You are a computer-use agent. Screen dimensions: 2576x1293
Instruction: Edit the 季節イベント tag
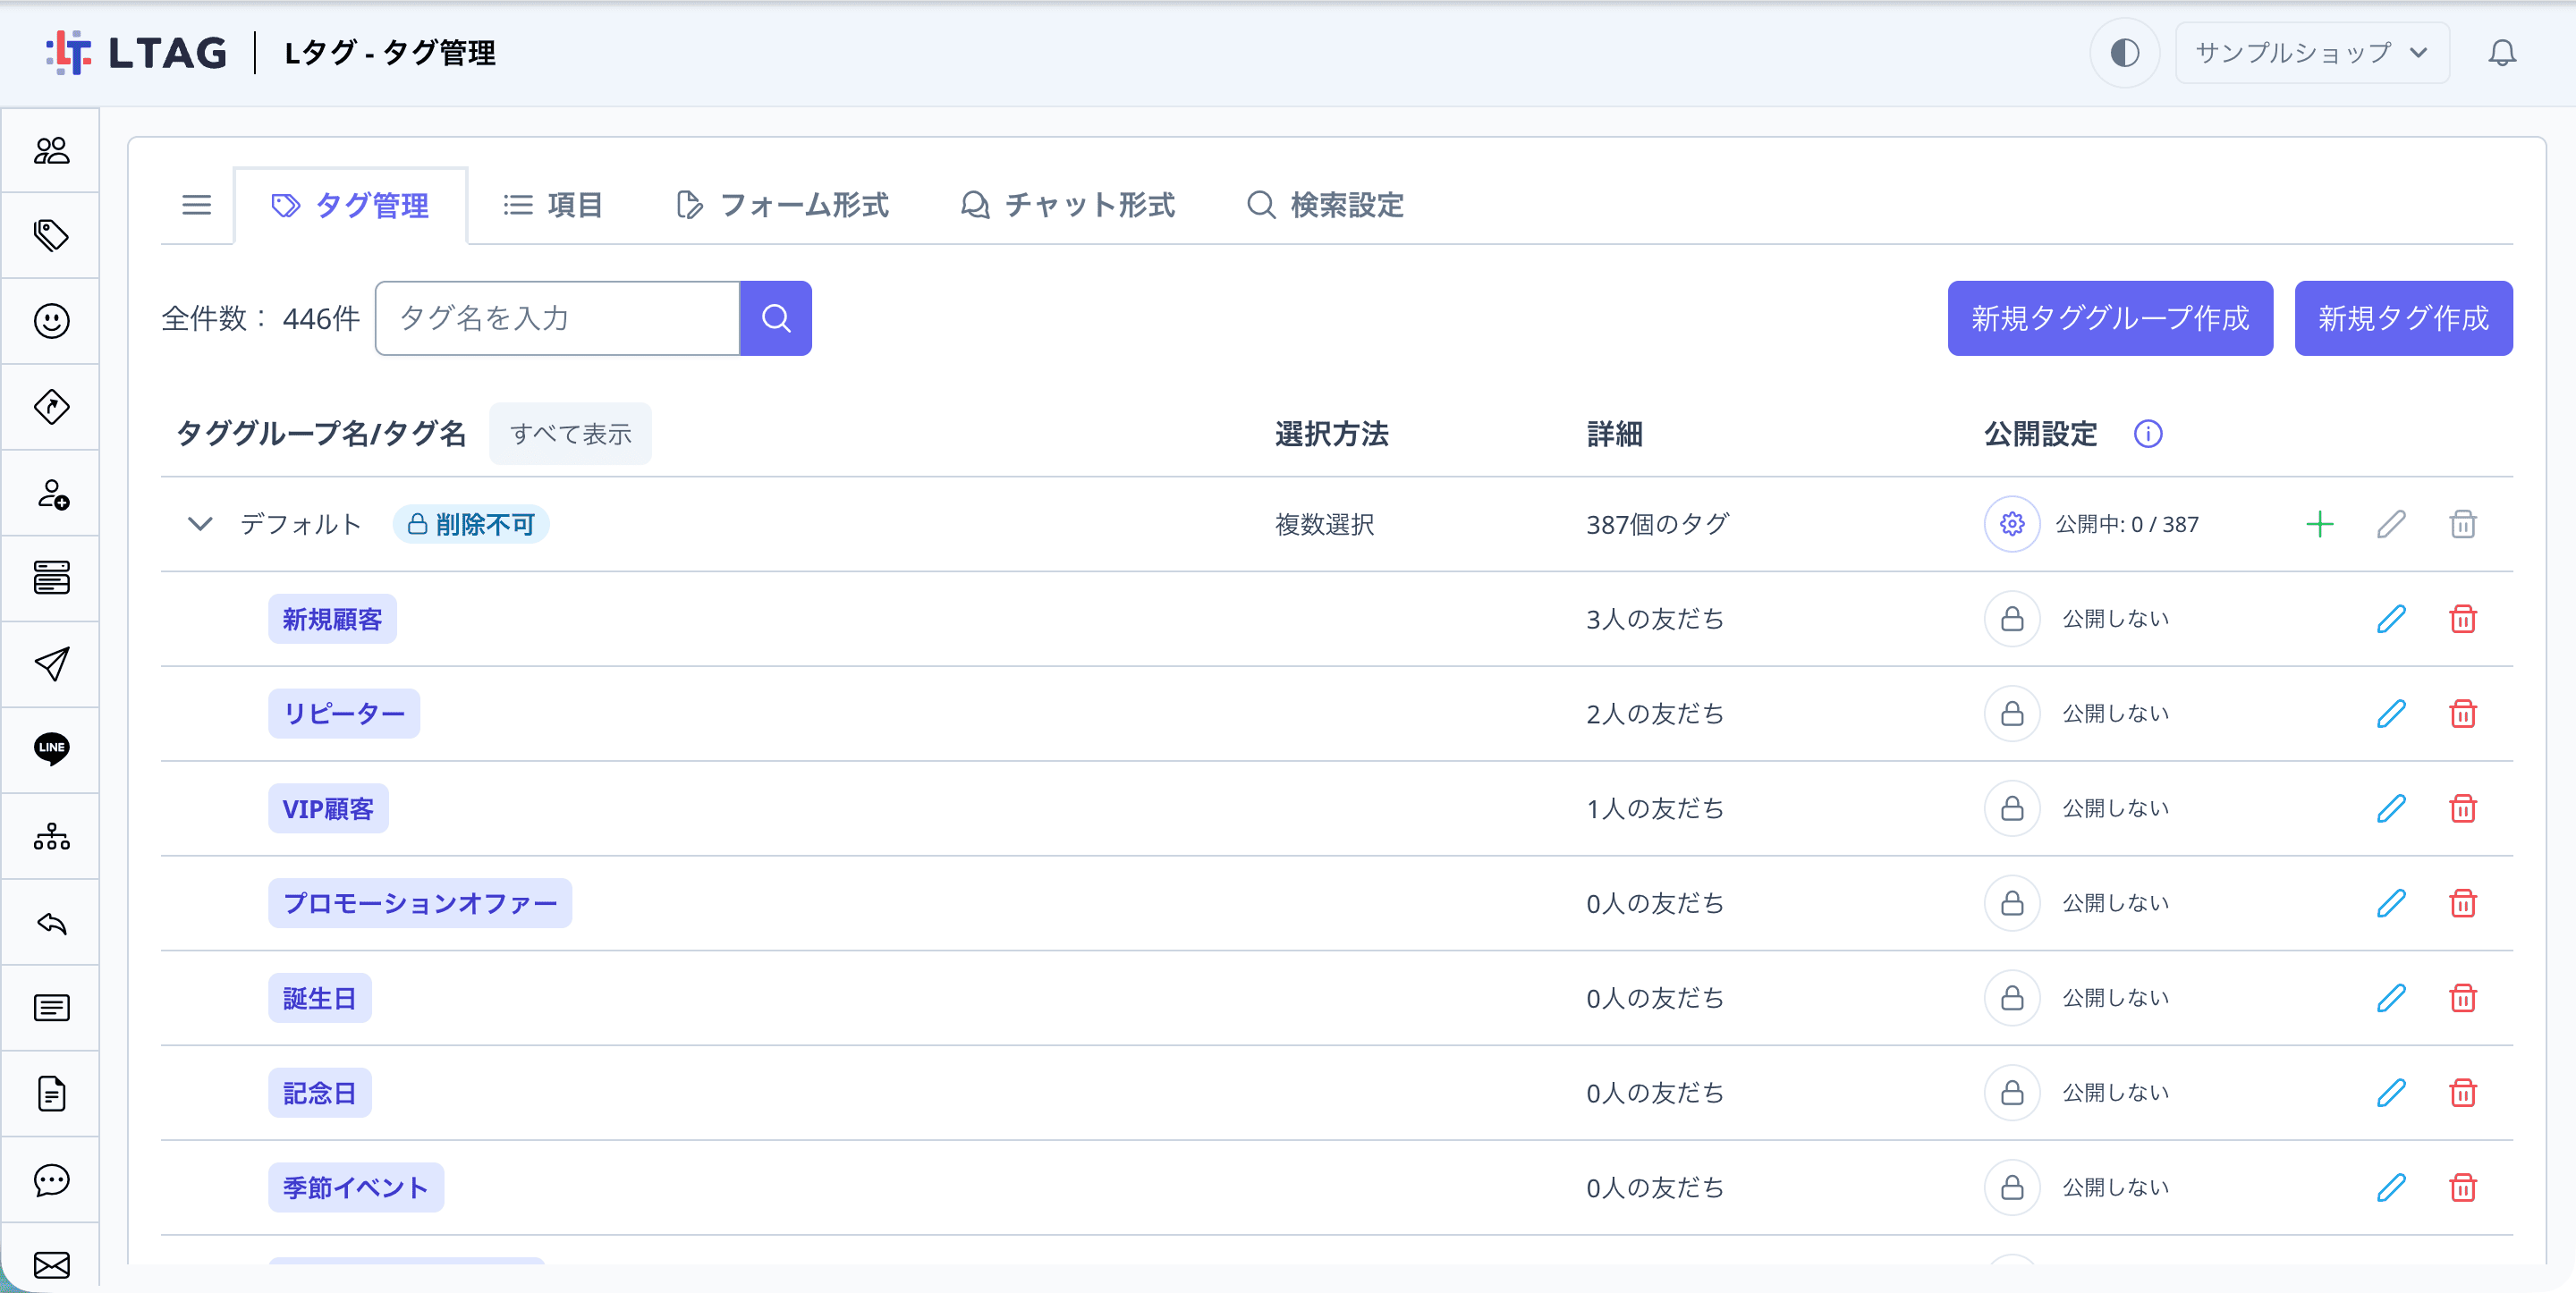click(2390, 1187)
